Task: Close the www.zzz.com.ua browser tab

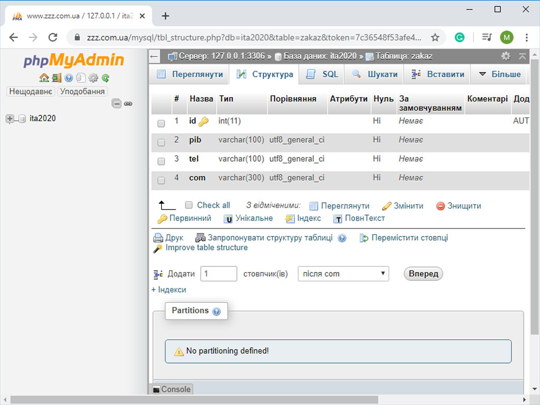Action: [x=142, y=16]
